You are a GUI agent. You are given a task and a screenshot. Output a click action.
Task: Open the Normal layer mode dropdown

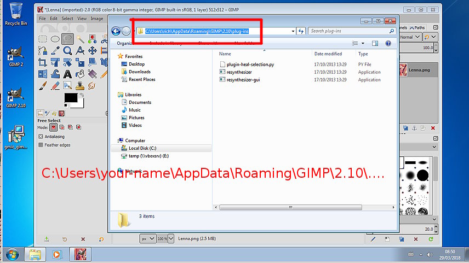pos(410,37)
